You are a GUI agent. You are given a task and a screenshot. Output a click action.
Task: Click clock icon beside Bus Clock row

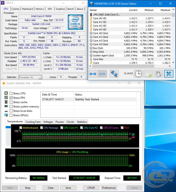tap(91, 48)
